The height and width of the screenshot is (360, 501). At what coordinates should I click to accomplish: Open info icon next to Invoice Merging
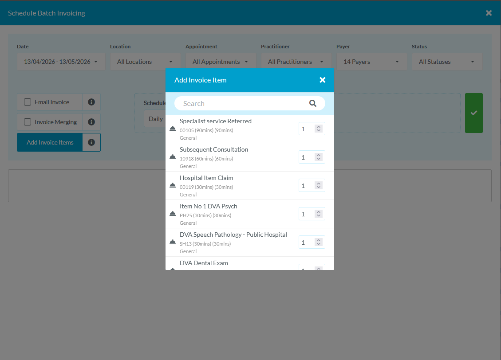click(x=91, y=122)
